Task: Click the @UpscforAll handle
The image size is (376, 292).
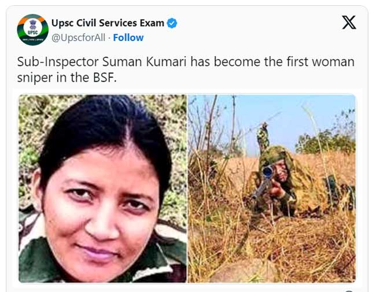Action: tap(79, 38)
